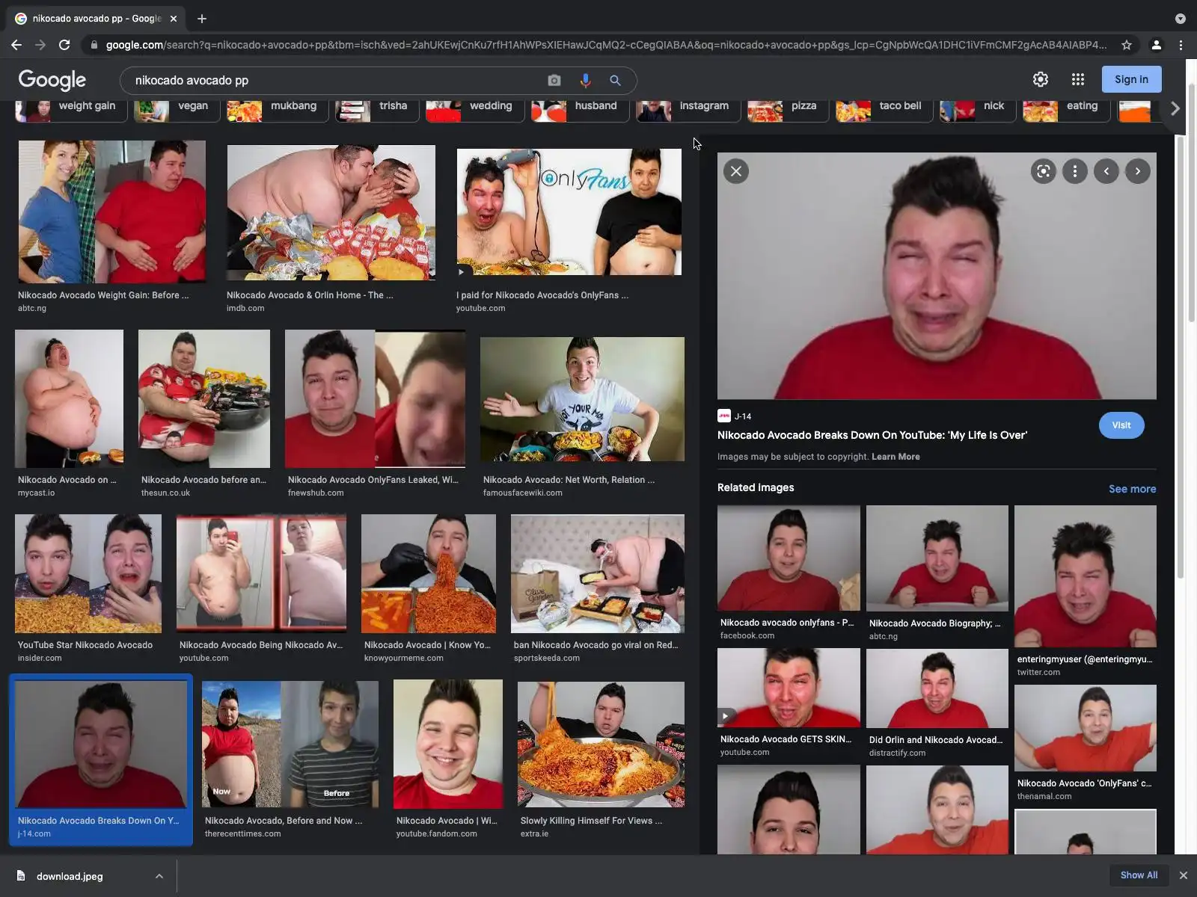
Task: Click the magnifier search button
Action: [x=615, y=80]
